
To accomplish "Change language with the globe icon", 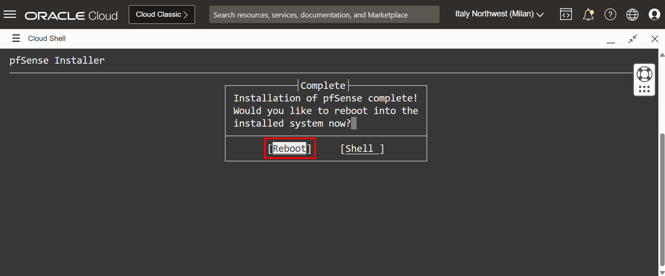I will [x=632, y=15].
